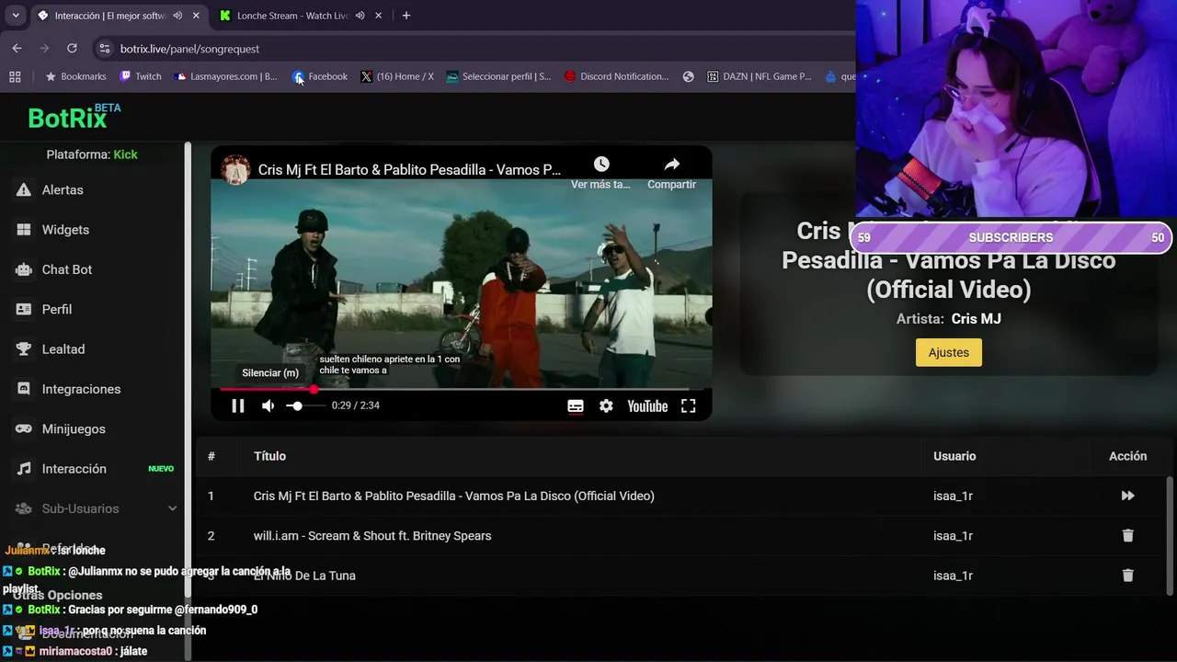The height and width of the screenshot is (662, 1177).
Task: Click the Integraciones icon in sidebar
Action: point(24,389)
